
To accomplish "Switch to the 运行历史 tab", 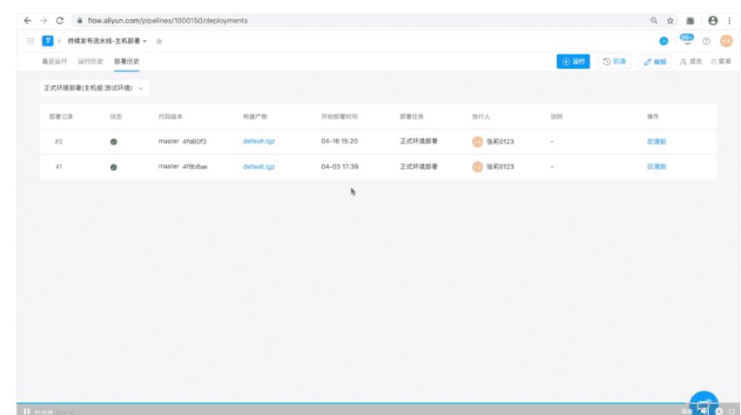I will (x=90, y=62).
